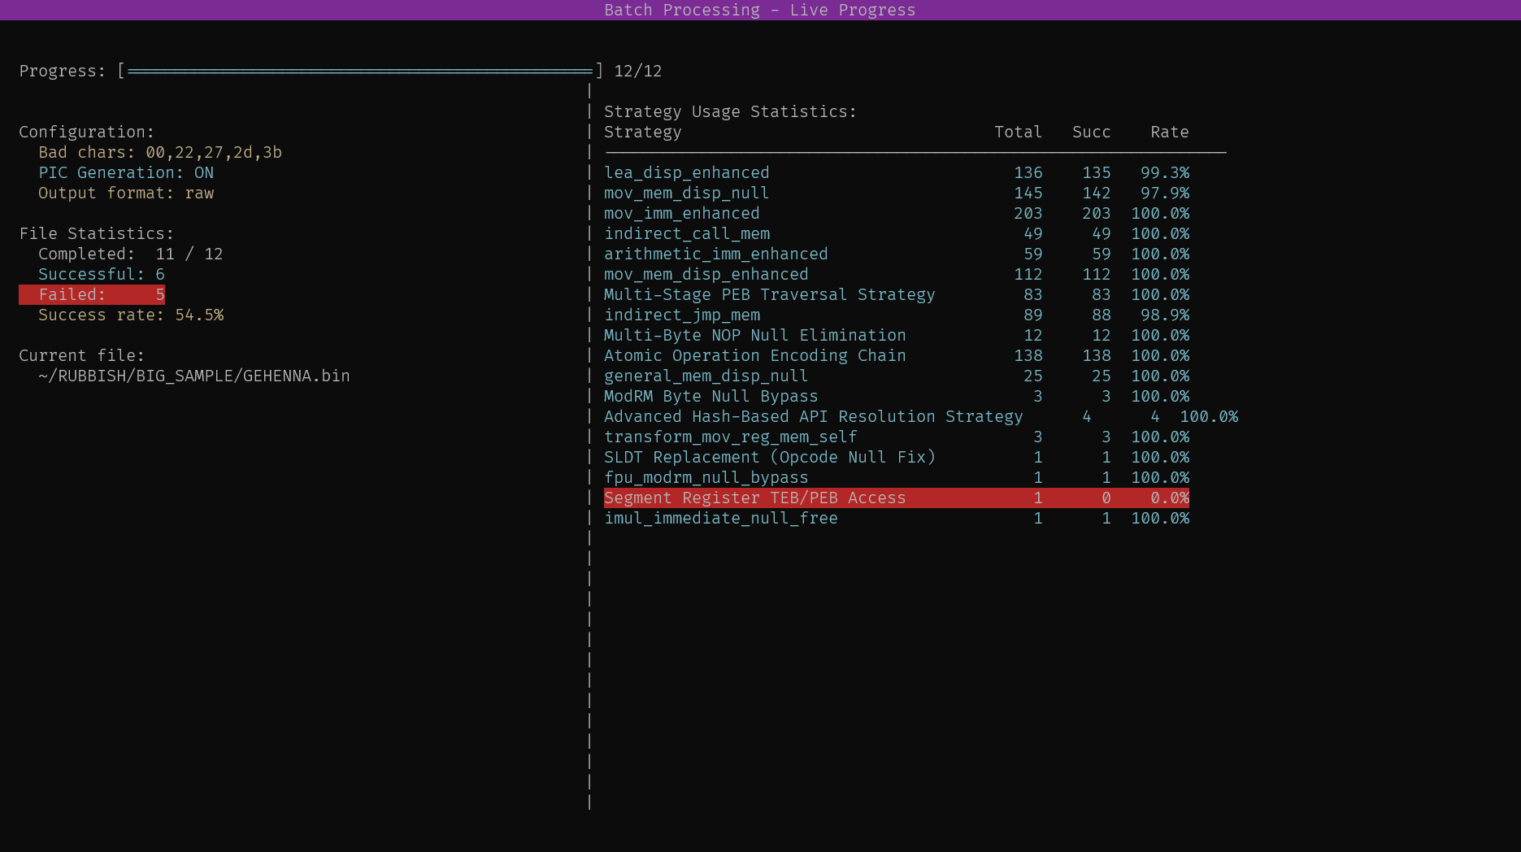Select the Multi-Stage PEB Traversal Strategy entry

point(769,294)
